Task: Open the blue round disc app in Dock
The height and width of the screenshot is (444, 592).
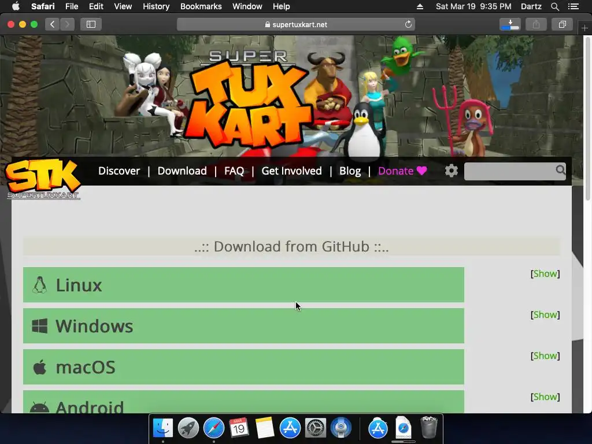Action: 341,428
